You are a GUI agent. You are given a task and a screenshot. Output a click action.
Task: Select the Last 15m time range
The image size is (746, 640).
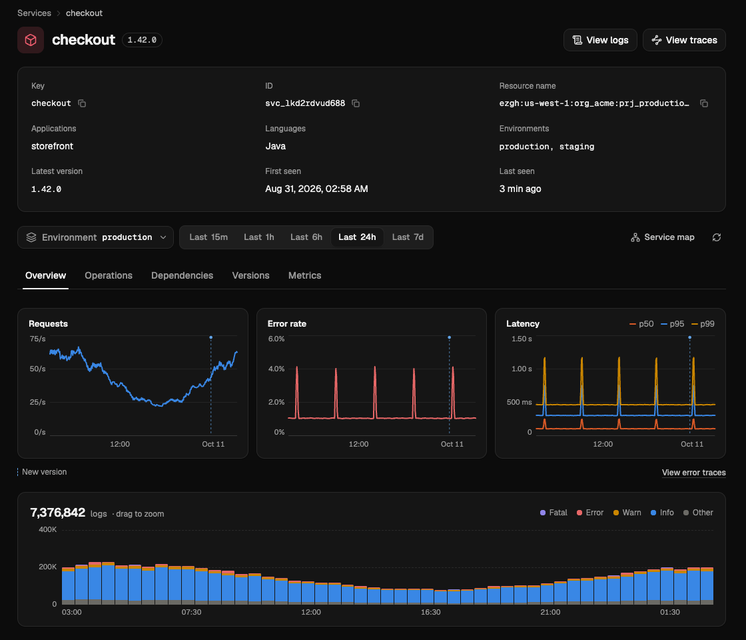(x=208, y=237)
